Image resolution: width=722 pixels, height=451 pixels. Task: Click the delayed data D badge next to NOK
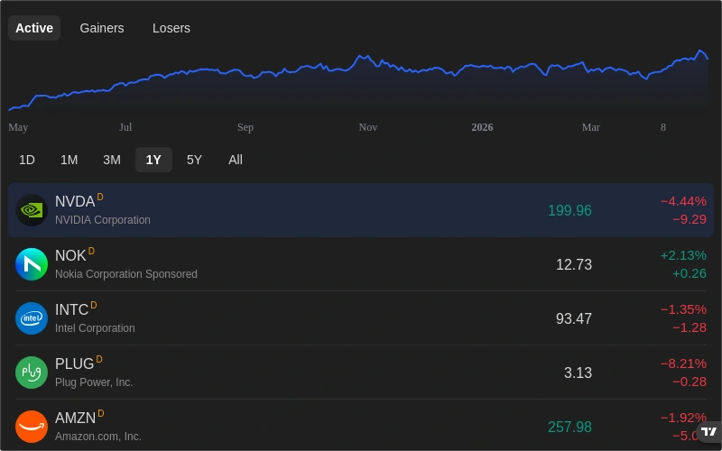coord(91,251)
